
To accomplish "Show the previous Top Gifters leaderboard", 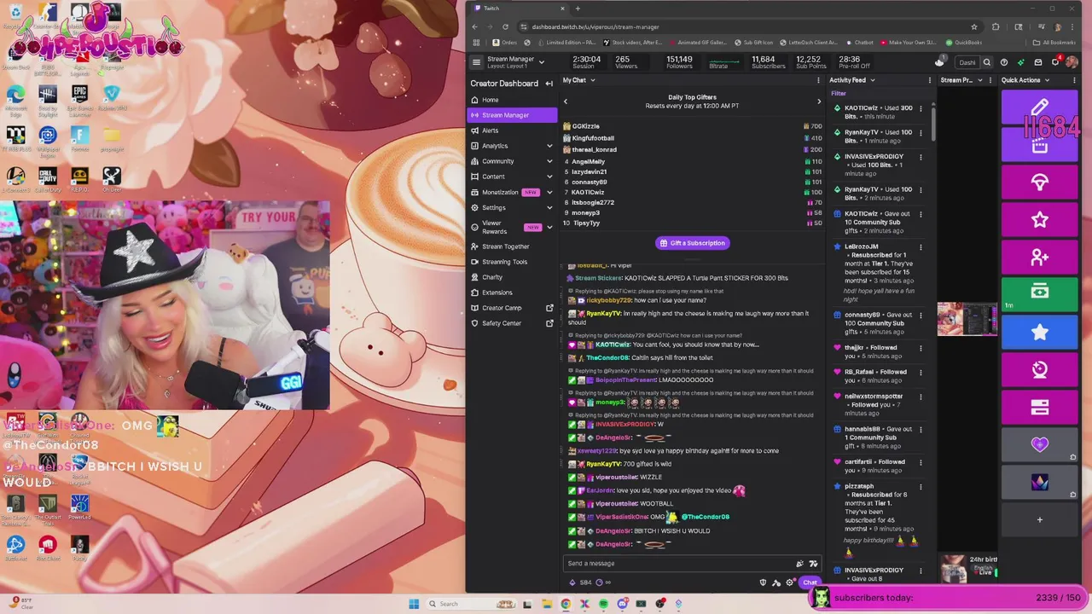I will point(565,101).
